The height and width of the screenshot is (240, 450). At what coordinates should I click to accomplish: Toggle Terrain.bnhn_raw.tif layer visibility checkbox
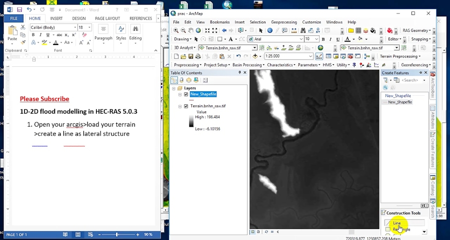186,106
